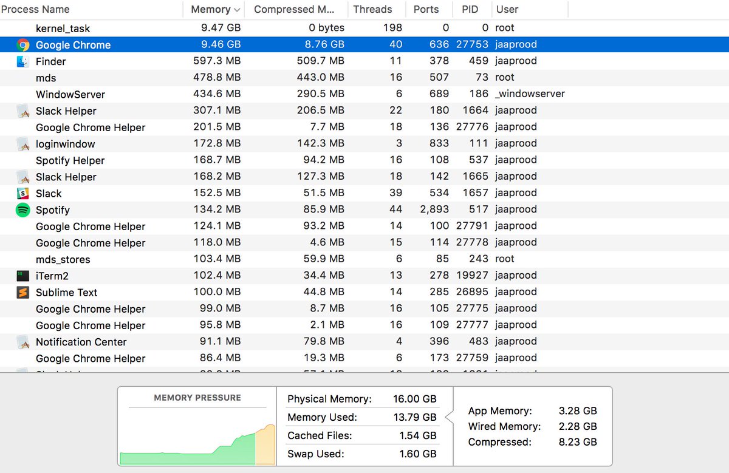Viewport: 729px width, 473px height.
Task: Click the Slack app icon
Action: click(23, 193)
